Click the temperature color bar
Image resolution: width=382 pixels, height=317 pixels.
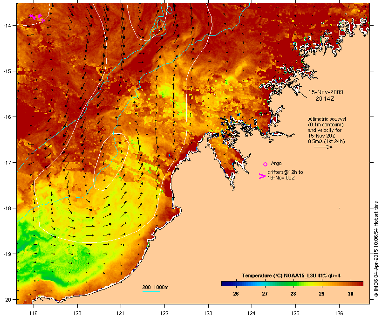293,283
